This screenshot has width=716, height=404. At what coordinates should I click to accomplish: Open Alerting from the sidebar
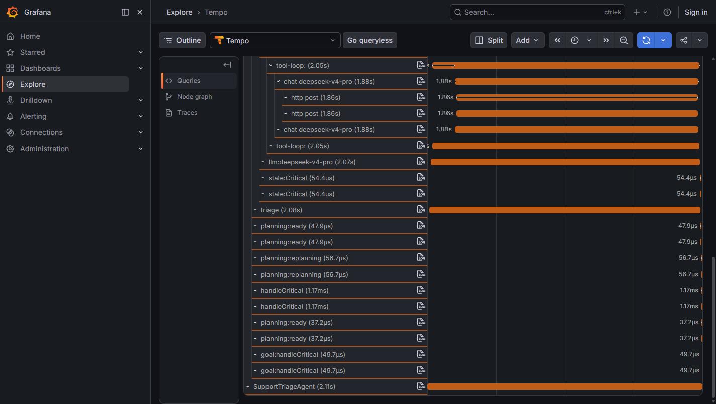(33, 116)
